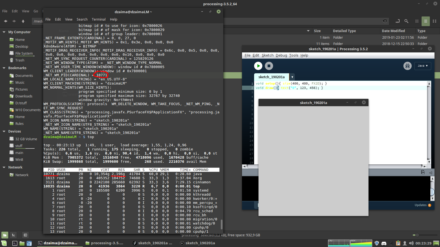
Task: Open the Sketch menu in Processing
Action: (x=267, y=55)
